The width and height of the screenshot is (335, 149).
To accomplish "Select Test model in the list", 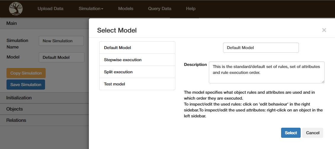I will click(x=137, y=84).
